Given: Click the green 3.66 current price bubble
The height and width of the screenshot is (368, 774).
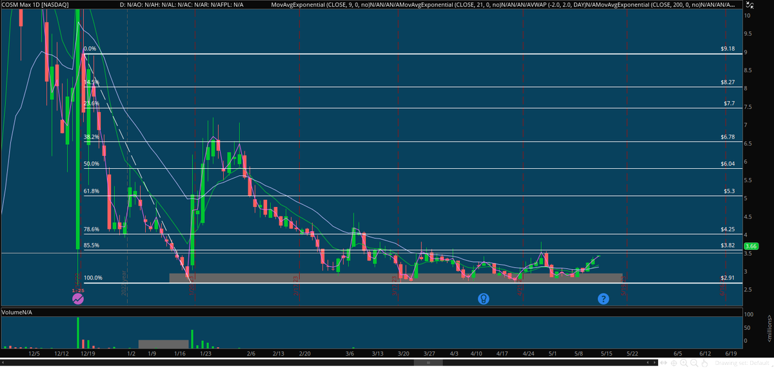Looking at the screenshot, I should click(750, 246).
